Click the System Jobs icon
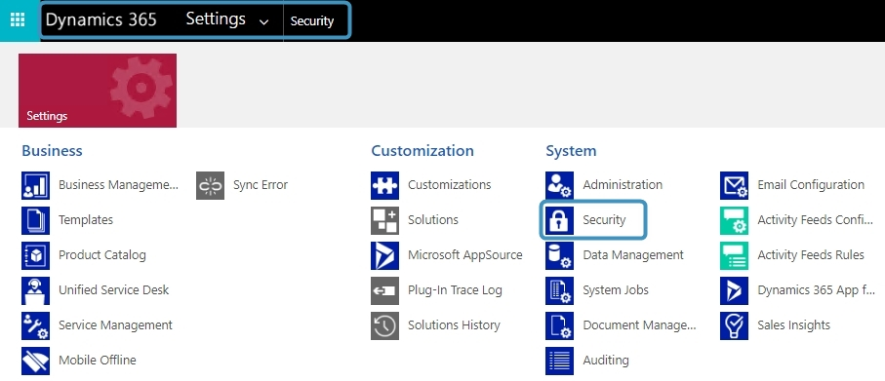This screenshot has width=885, height=381. tap(559, 290)
